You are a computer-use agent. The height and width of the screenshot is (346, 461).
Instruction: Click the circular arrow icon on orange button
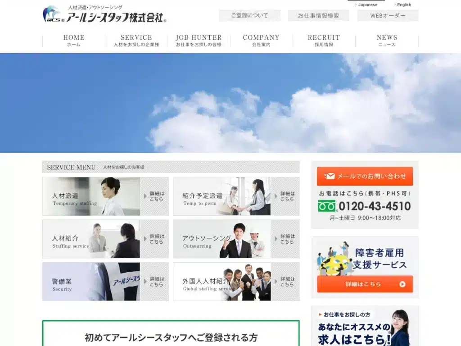(x=402, y=284)
